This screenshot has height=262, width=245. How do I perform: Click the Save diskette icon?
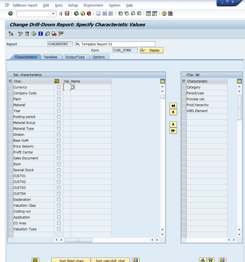pos(67,14)
